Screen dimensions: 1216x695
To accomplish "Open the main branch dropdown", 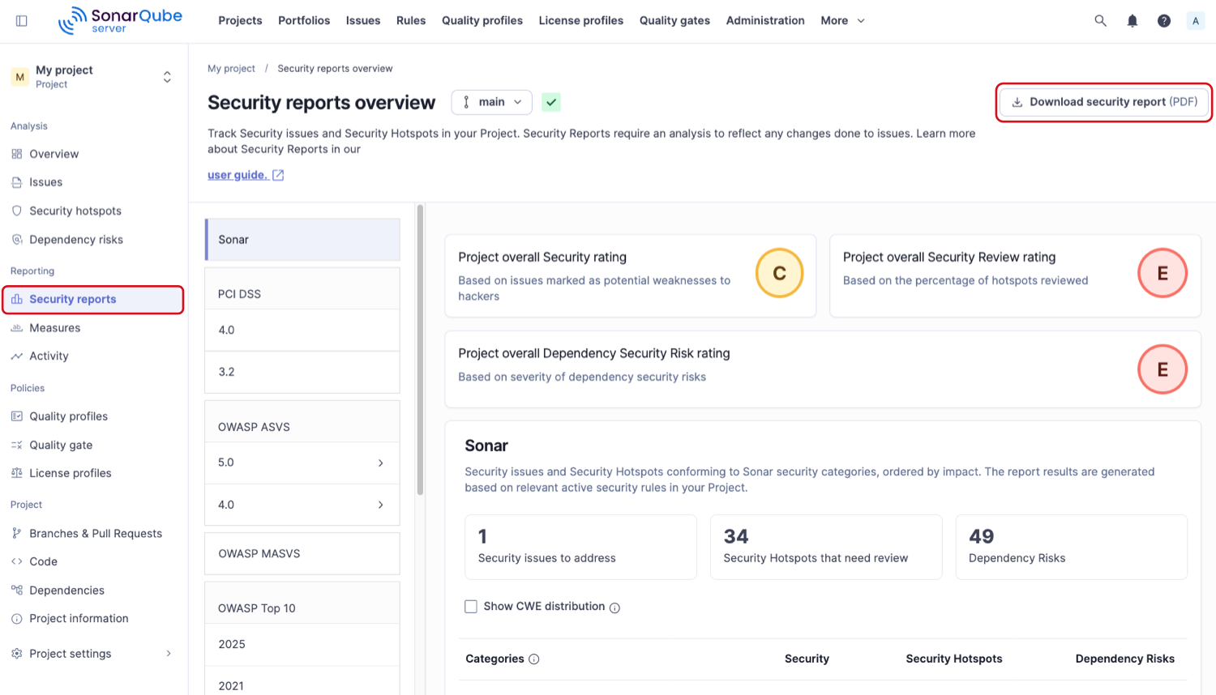I will click(492, 102).
